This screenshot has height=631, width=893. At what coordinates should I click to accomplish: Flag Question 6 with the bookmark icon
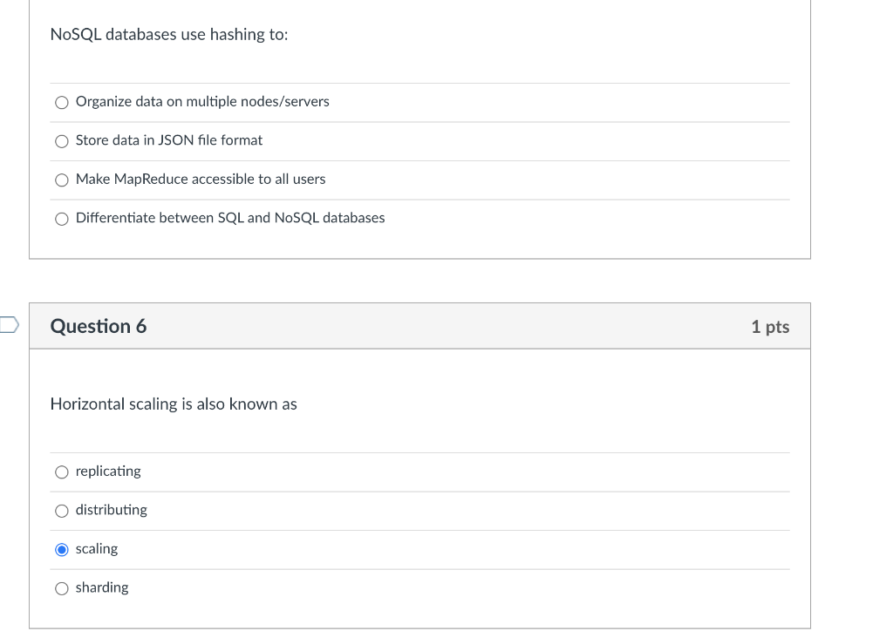[9, 325]
